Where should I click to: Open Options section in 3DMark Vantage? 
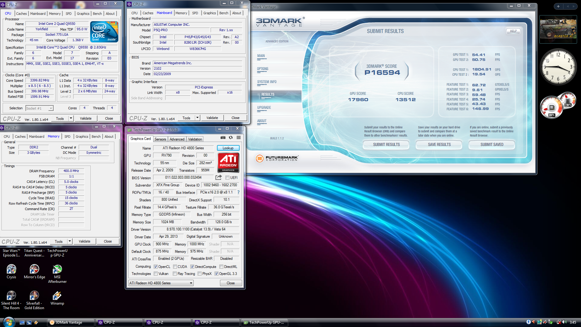(x=263, y=69)
